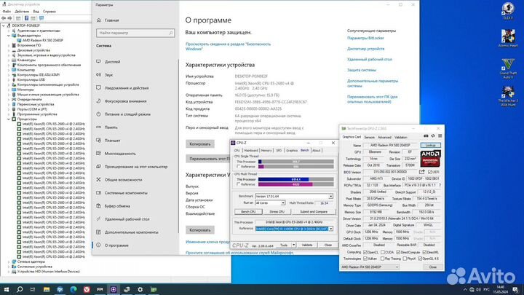Click Lookup button in GPU-Z

coord(430,145)
